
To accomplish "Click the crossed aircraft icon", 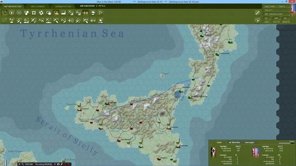I will [41, 20].
